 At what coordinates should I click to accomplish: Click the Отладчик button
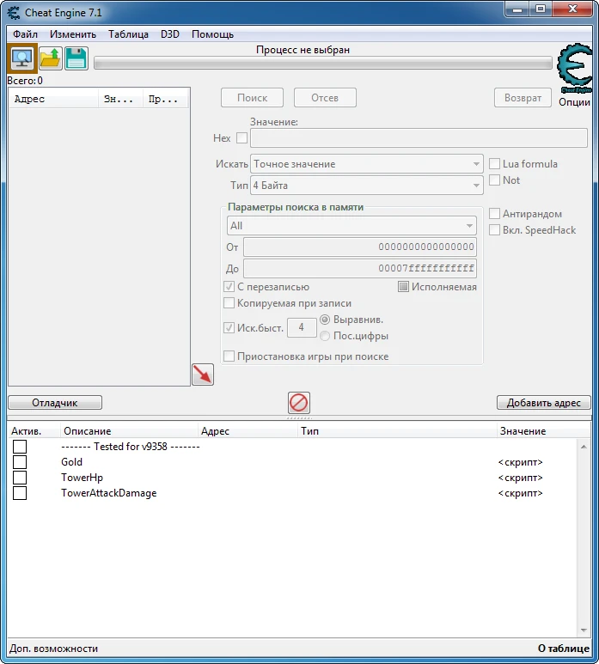[55, 402]
